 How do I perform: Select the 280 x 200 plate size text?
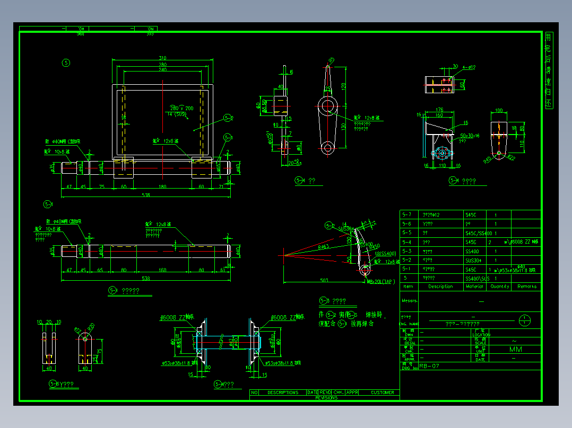[181, 108]
